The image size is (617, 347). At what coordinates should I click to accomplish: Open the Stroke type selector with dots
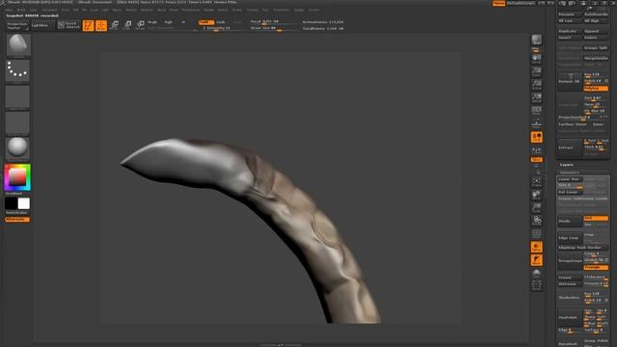pyautogui.click(x=17, y=70)
